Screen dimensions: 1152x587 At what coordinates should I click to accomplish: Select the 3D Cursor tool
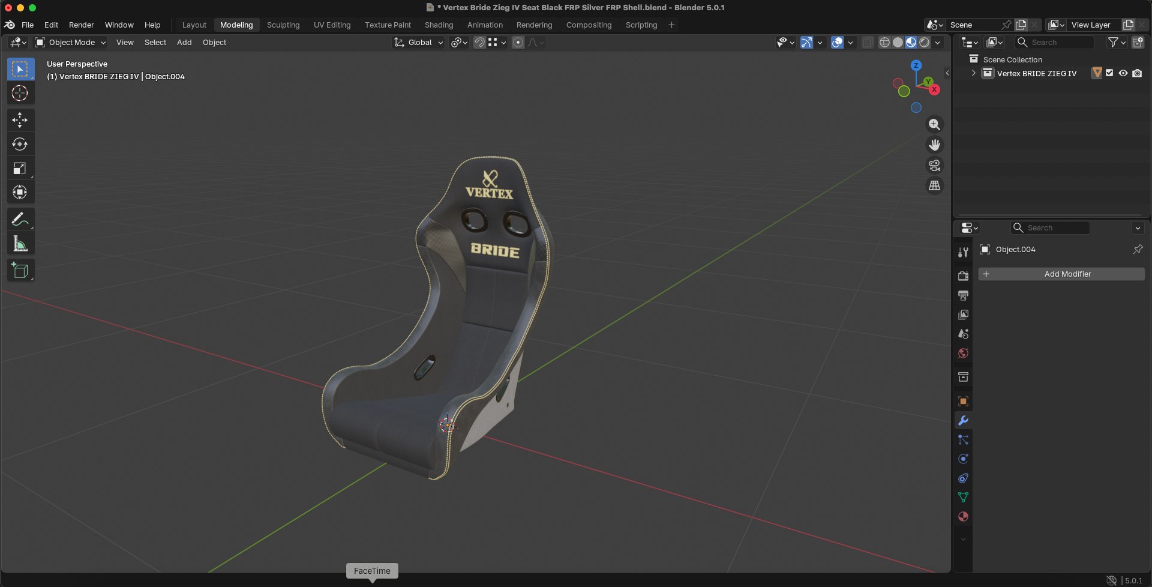click(20, 94)
